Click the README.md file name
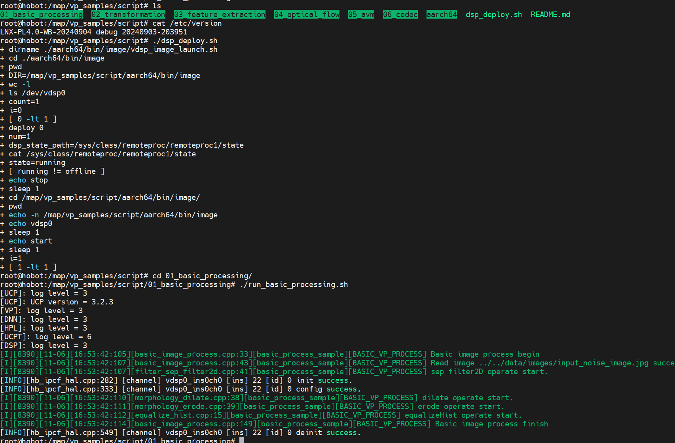The width and height of the screenshot is (675, 443). (550, 15)
